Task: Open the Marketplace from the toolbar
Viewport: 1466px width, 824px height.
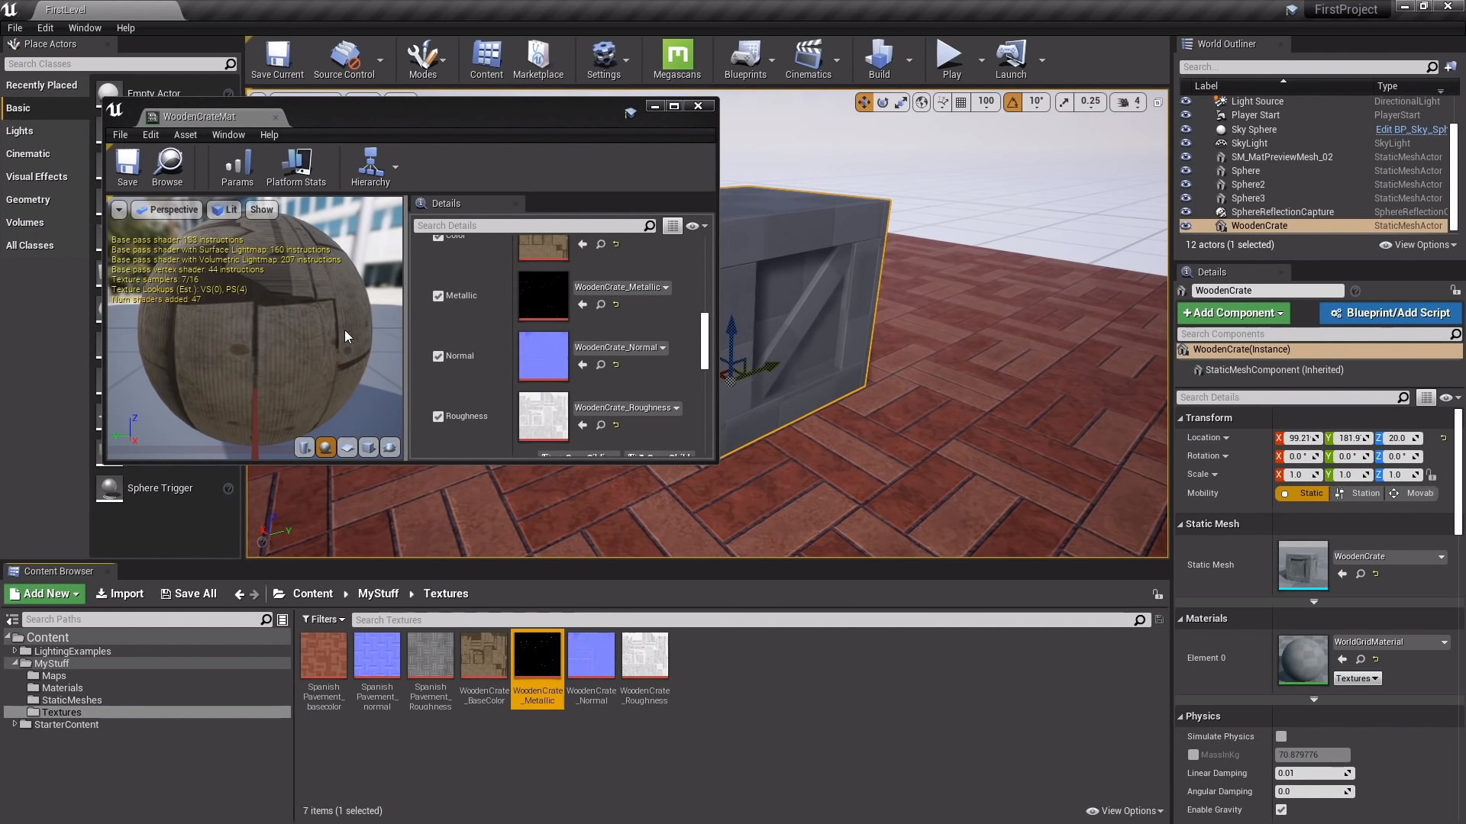Action: click(538, 60)
